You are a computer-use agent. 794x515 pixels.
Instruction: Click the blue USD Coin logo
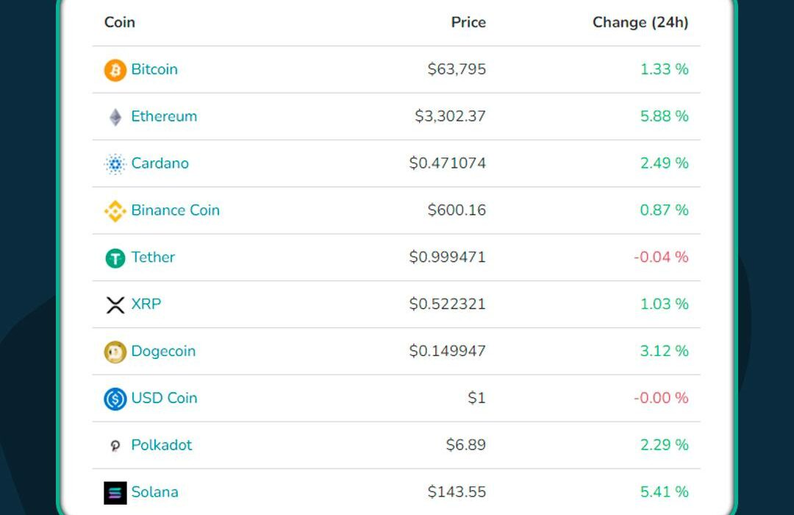point(115,399)
